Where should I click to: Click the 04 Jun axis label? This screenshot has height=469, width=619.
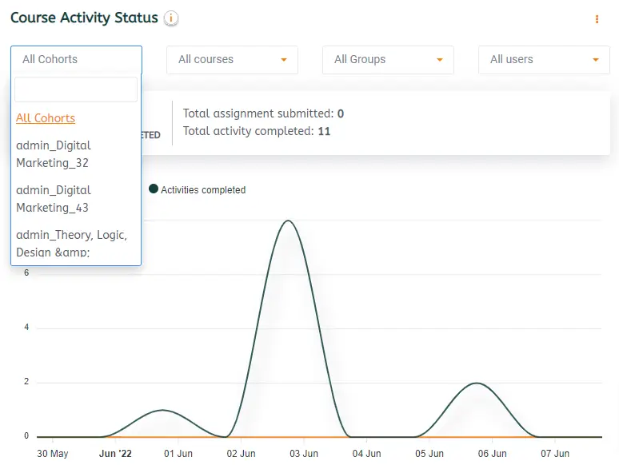(x=365, y=454)
